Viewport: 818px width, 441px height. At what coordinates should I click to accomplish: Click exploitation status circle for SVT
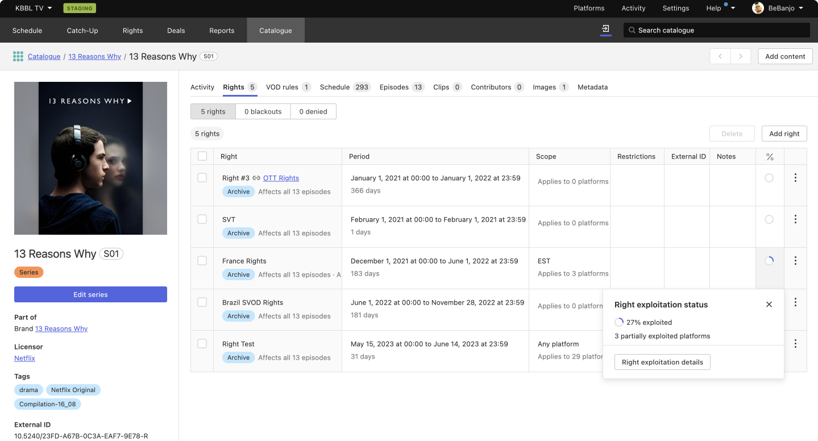click(x=769, y=219)
